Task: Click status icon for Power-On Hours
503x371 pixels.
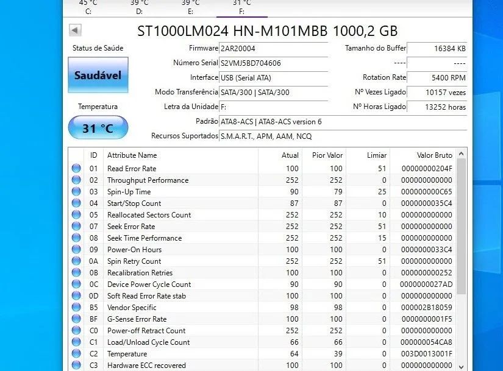Action: click(x=76, y=249)
